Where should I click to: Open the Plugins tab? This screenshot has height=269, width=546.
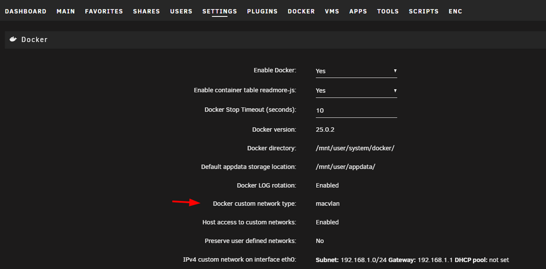262,11
